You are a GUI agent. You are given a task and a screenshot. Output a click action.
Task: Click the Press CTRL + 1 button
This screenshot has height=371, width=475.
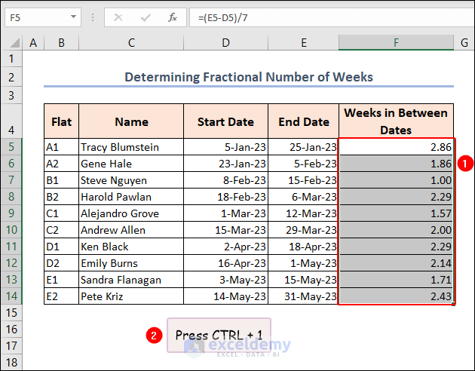pyautogui.click(x=219, y=335)
